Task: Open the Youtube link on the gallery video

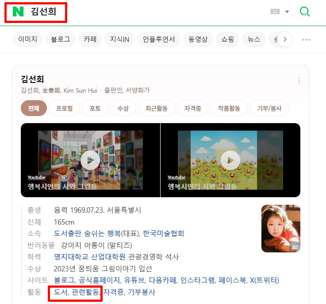Action: 37,177
